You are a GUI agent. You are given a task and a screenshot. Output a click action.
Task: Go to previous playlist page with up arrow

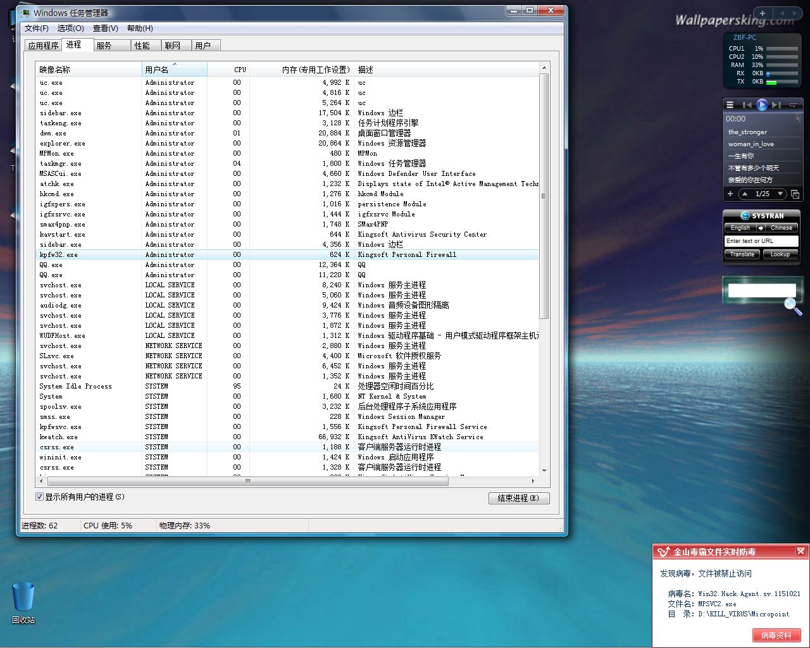click(745, 194)
